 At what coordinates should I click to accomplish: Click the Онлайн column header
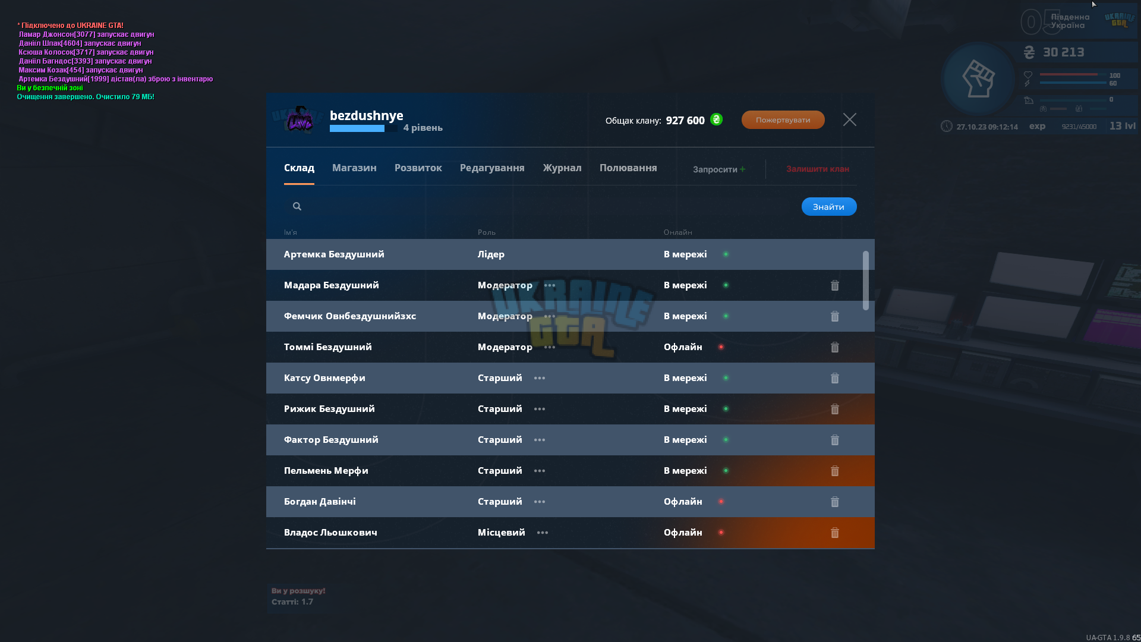click(678, 232)
